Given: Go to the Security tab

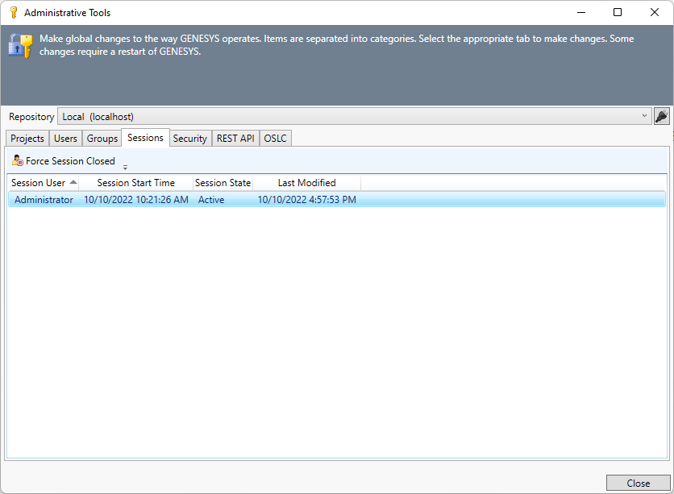Looking at the screenshot, I should point(190,139).
